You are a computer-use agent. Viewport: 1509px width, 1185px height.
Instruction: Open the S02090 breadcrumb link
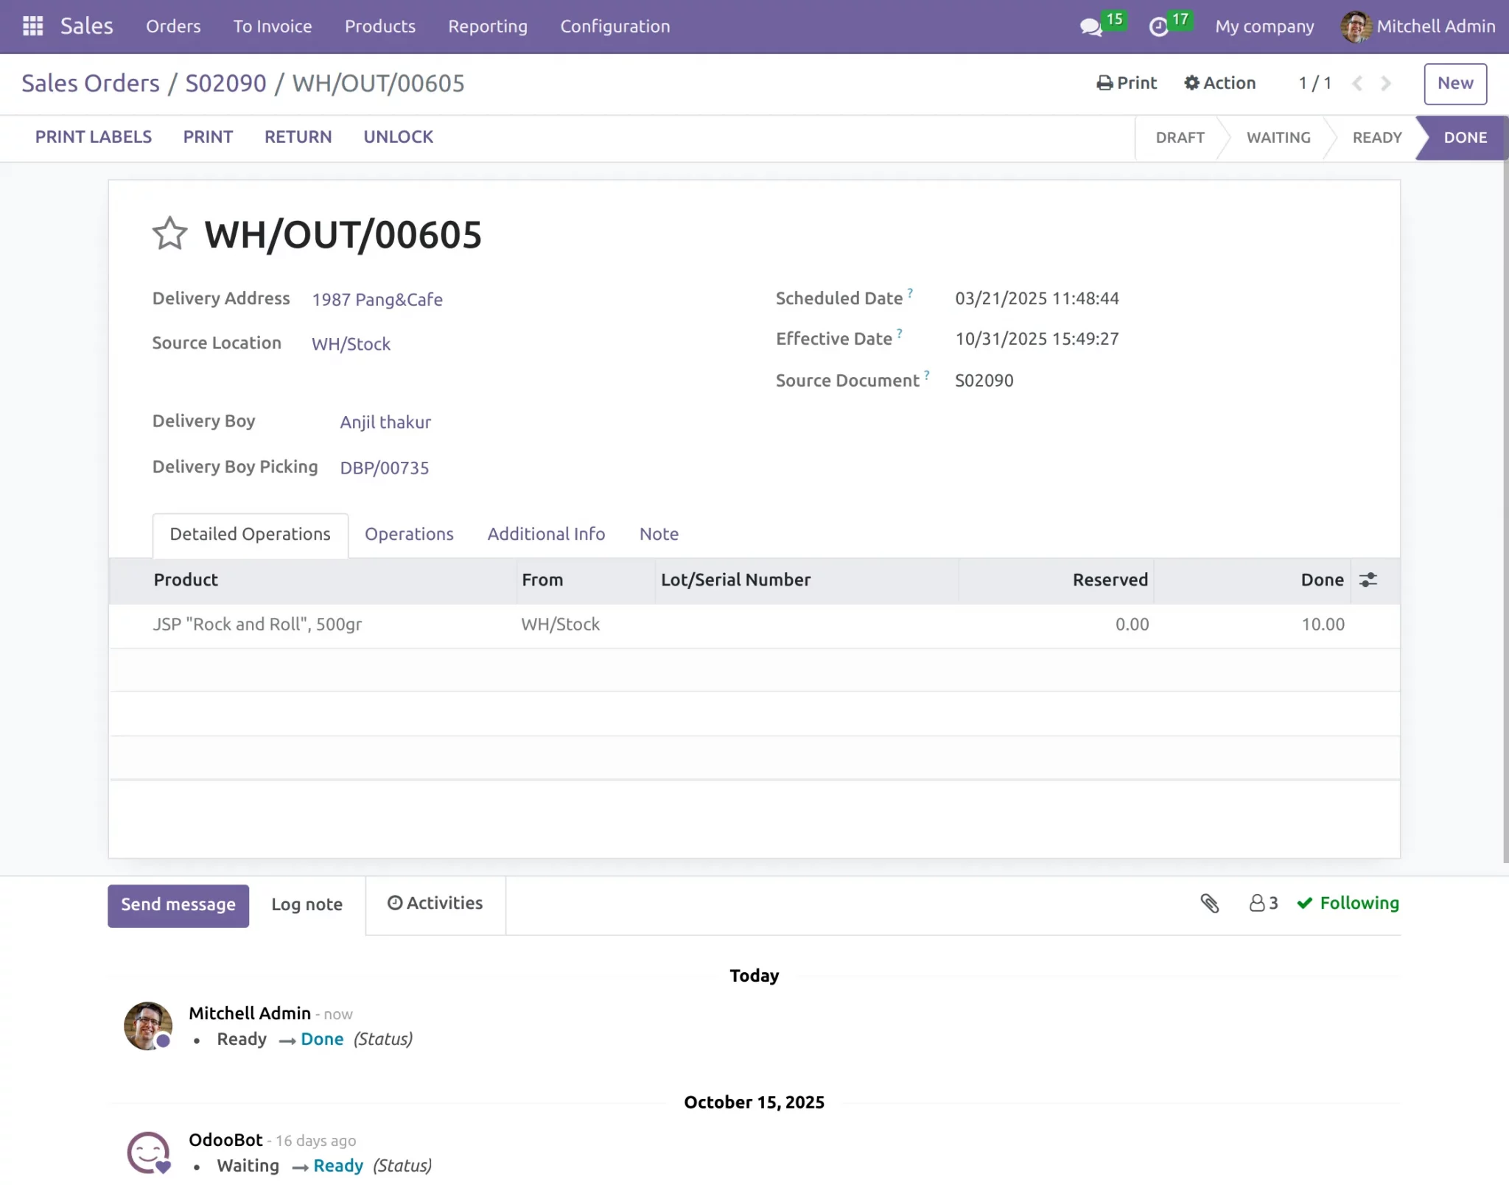pyautogui.click(x=225, y=83)
